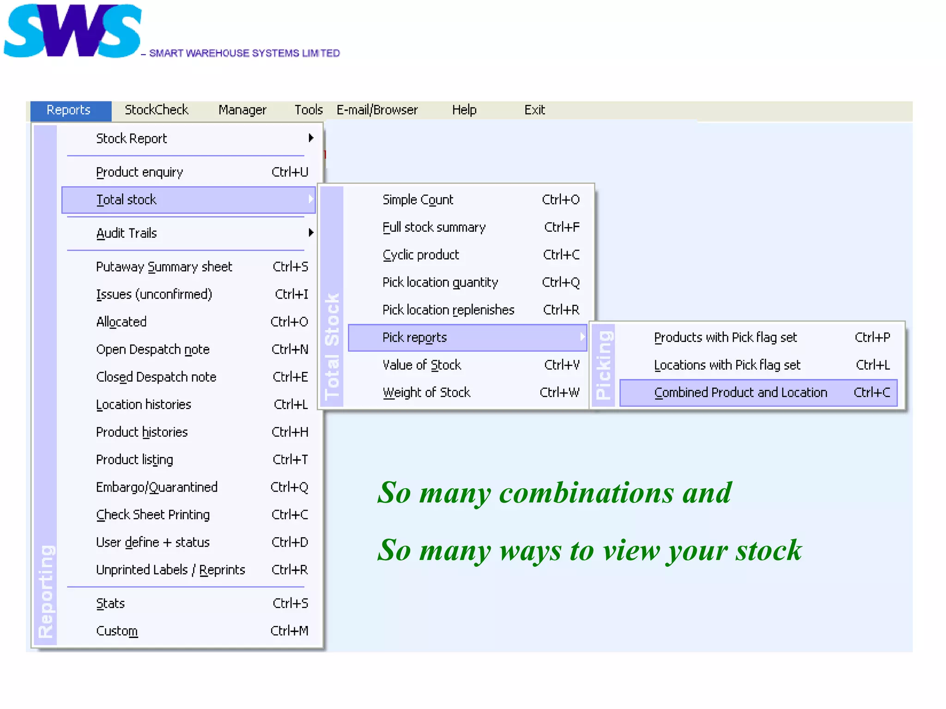Click Exit in the menu bar
Screen dimensions: 946x709
(534, 110)
